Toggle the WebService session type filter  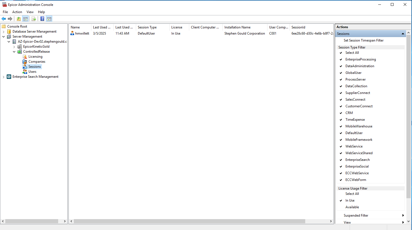[x=354, y=146]
